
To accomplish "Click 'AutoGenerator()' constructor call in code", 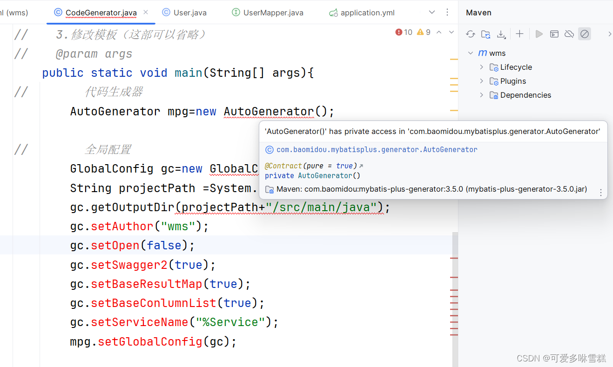I will [276, 112].
